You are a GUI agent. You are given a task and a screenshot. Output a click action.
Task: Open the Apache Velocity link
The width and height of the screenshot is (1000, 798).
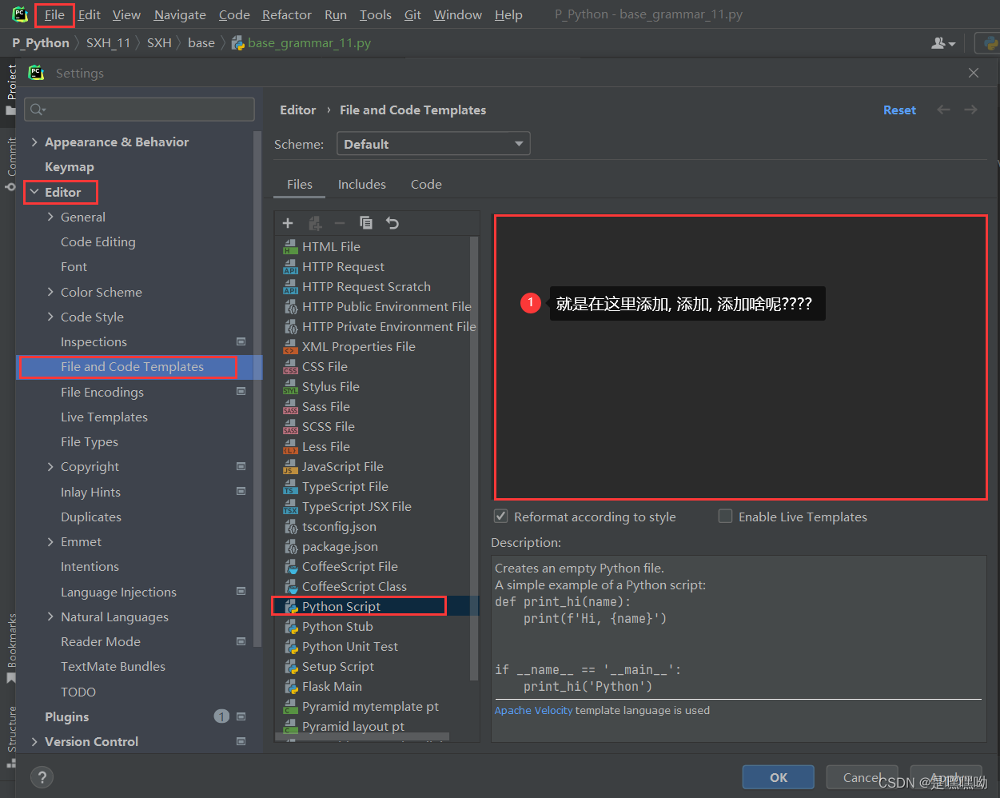click(x=533, y=710)
